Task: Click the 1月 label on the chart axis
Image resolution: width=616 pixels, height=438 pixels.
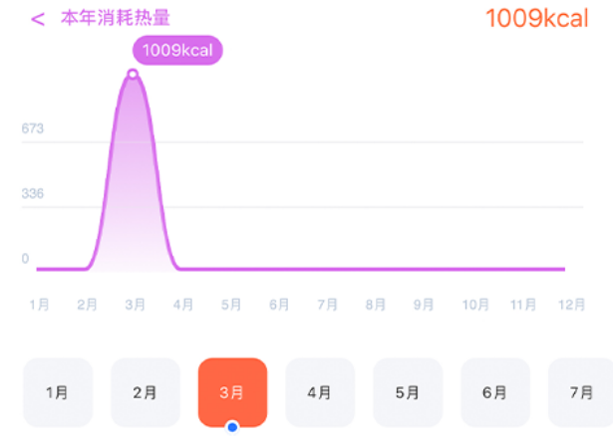Action: [39, 305]
